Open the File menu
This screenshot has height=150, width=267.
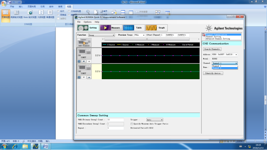coord(79,22)
